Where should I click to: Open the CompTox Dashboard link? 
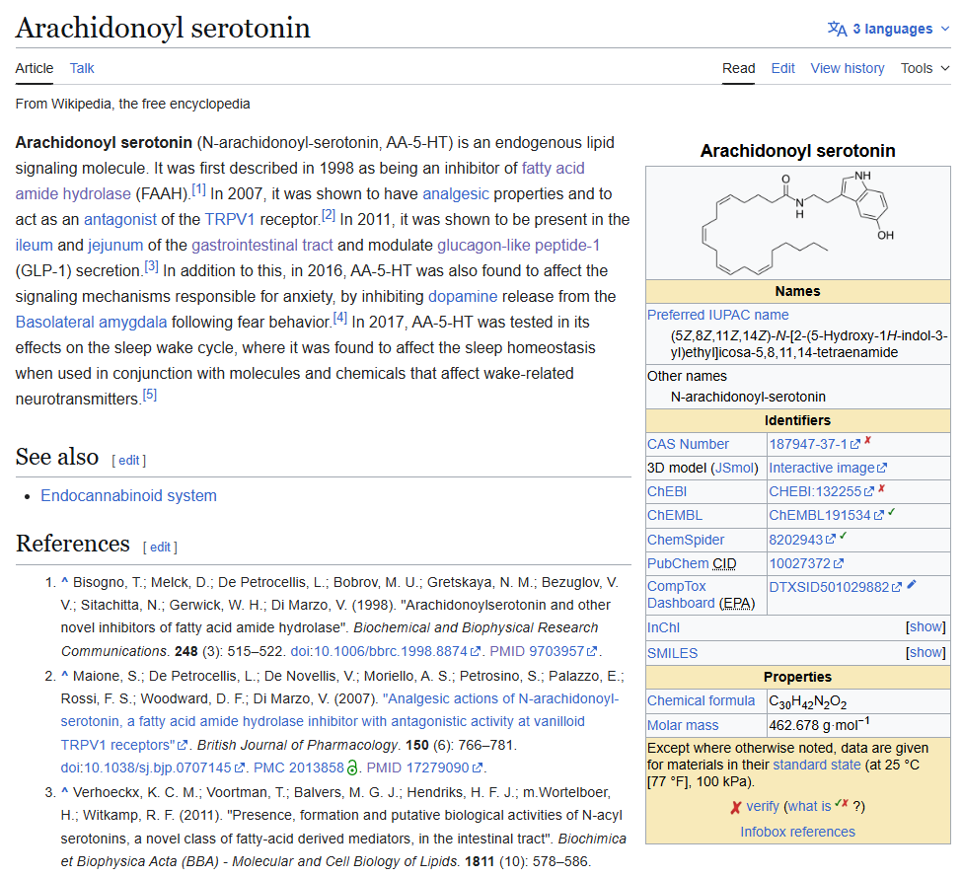pyautogui.click(x=681, y=595)
